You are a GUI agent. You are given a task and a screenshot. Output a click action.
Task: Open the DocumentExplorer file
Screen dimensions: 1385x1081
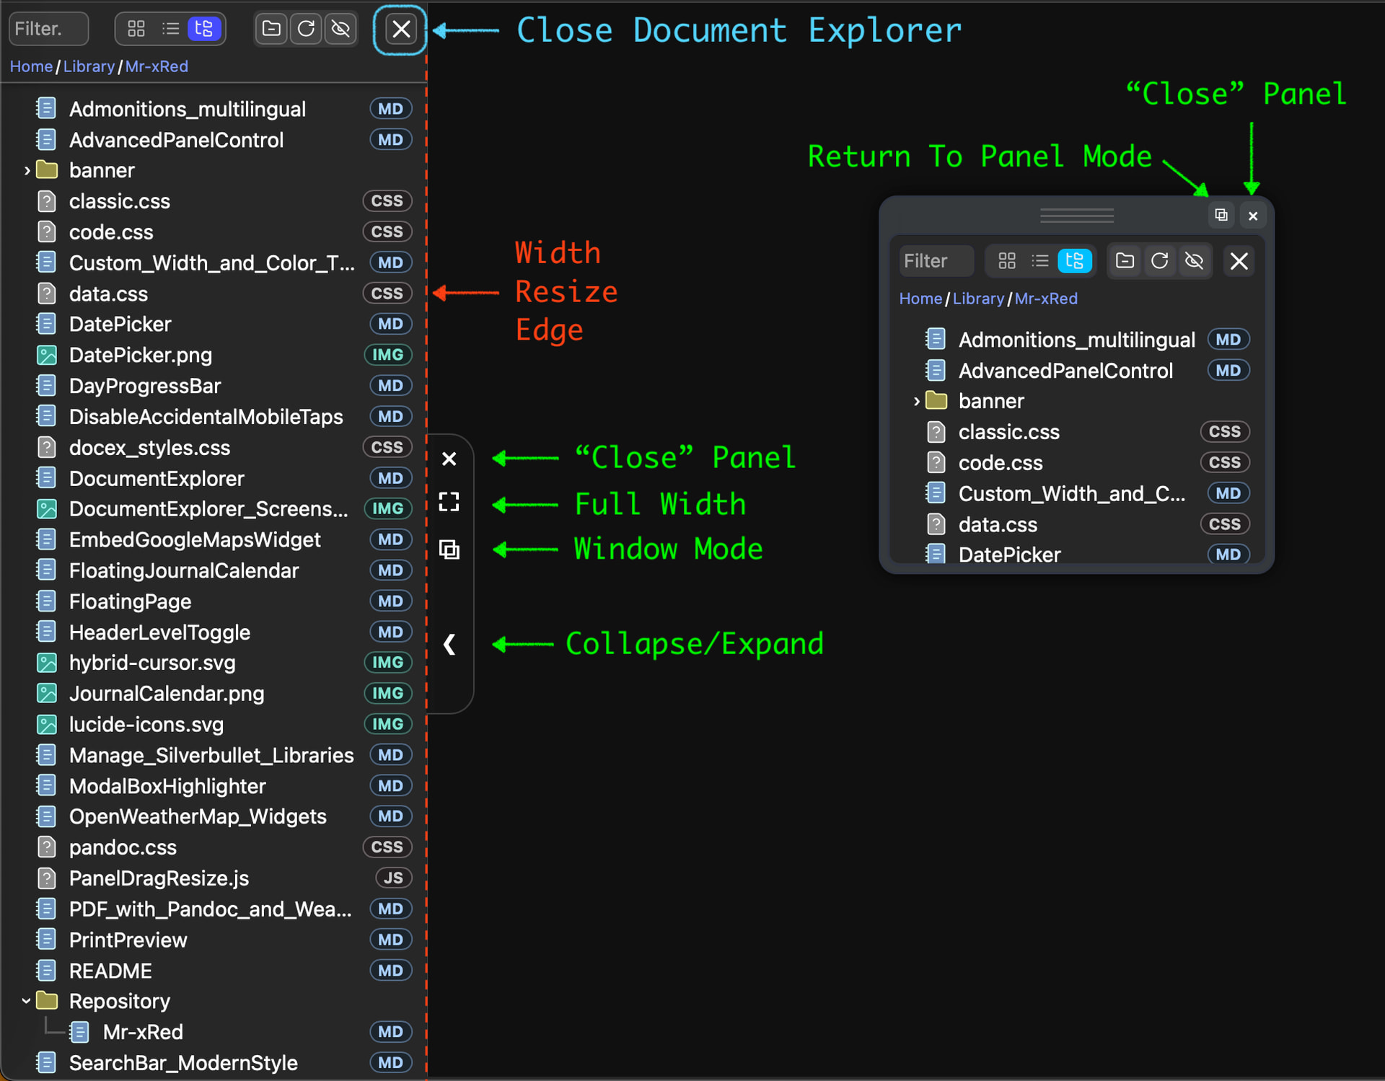[157, 479]
